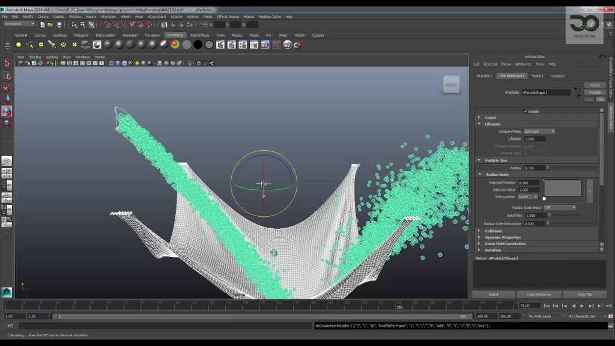This screenshot has width=615, height=346.
Task: Activate the Move tool cone icon
Action: tap(7, 99)
